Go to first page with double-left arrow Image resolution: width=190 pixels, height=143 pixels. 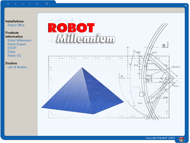coord(8,4)
